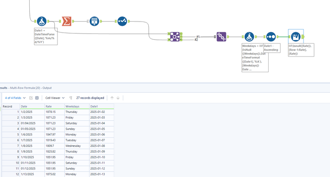
Task: Select the Weekdays cell Wednesday
Action: pyautogui.click(x=77, y=146)
